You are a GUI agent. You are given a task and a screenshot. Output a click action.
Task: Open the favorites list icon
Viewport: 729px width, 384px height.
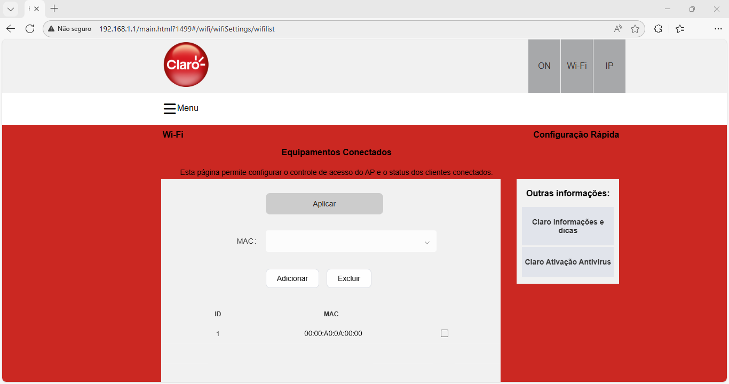click(680, 29)
